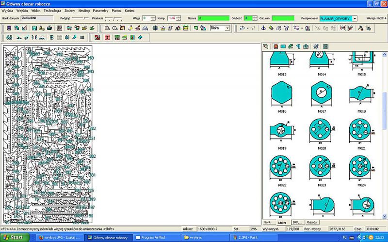Decrease the Komp. value with down arrow
Screen dimensions: 388x242
click(179, 20)
